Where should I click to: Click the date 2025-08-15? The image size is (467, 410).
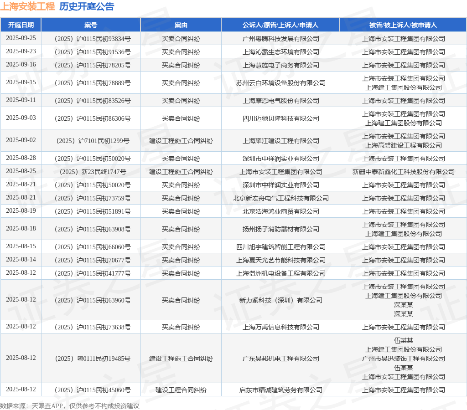click(21, 246)
